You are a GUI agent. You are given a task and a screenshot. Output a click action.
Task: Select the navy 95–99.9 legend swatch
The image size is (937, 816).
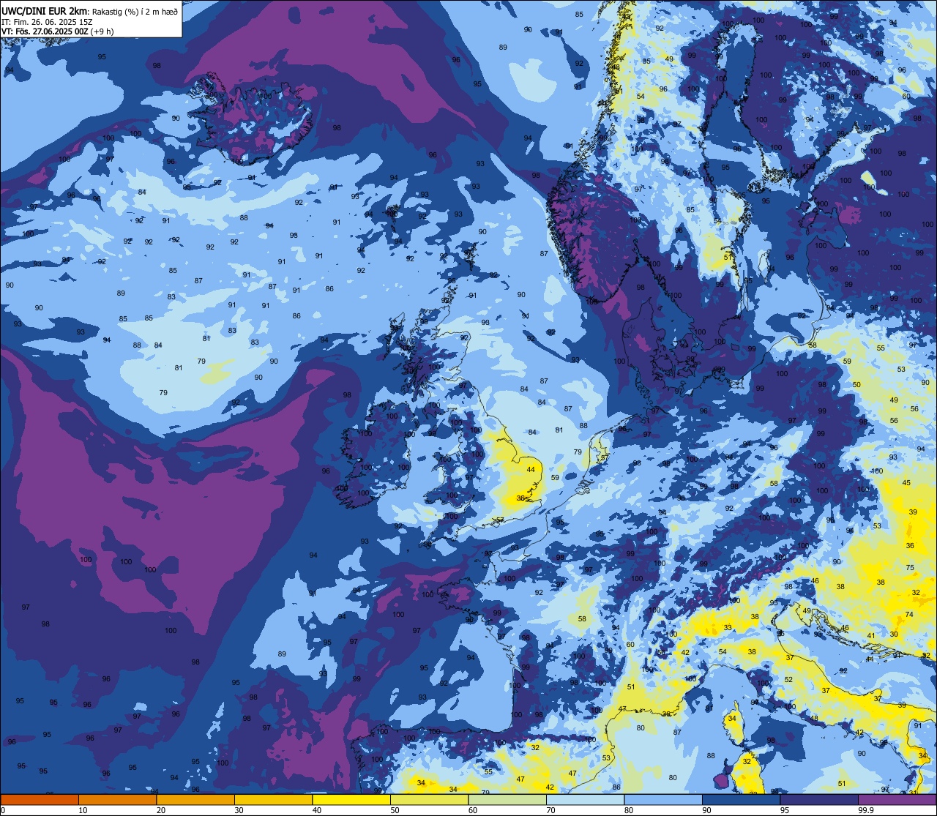tap(819, 800)
